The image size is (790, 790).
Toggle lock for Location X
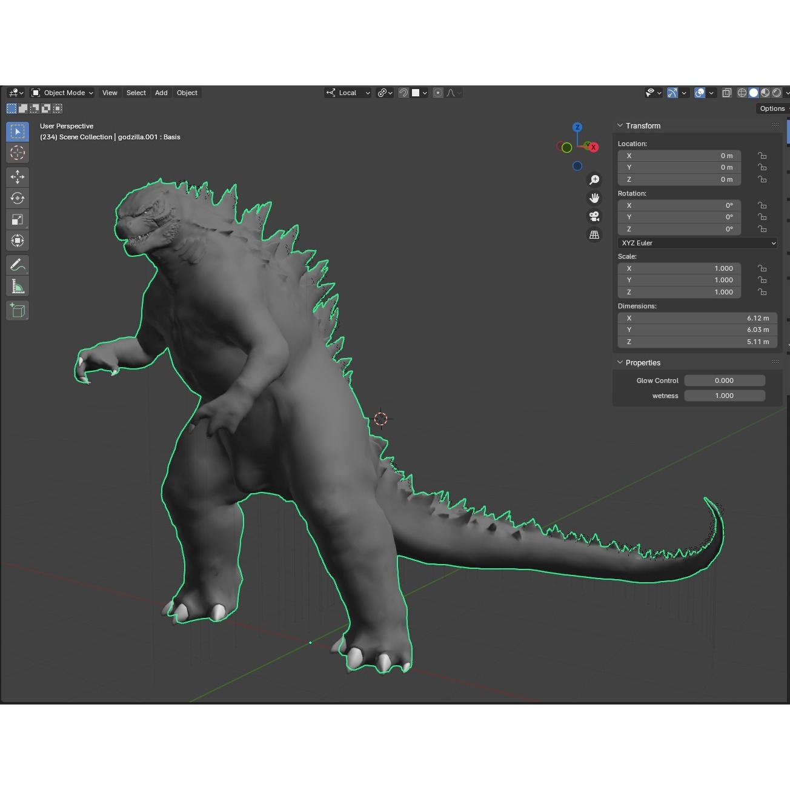(x=762, y=156)
